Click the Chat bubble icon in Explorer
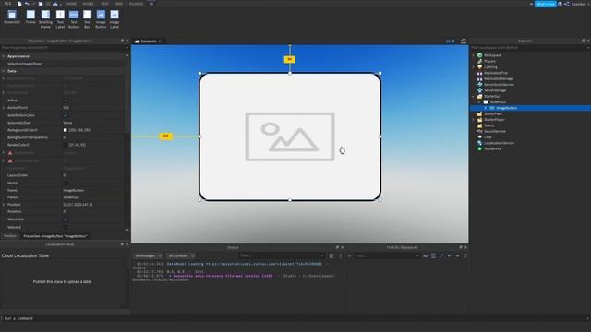The width and height of the screenshot is (591, 332). [480, 137]
